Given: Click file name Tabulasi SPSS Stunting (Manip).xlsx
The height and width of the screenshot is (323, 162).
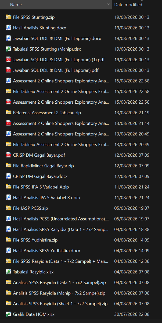Looking at the screenshot, I should 47,49.
